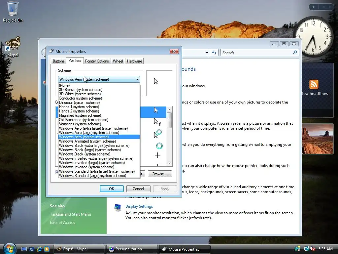Switch to the Buttons tab
Screen dimensions: 338x254
(59, 61)
